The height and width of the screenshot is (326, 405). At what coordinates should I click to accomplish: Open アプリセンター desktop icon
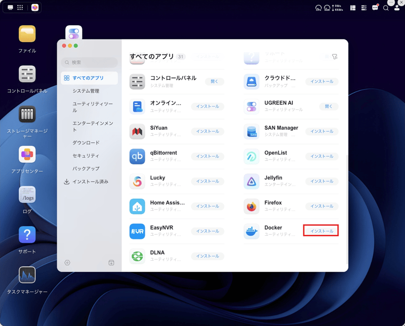[27, 154]
